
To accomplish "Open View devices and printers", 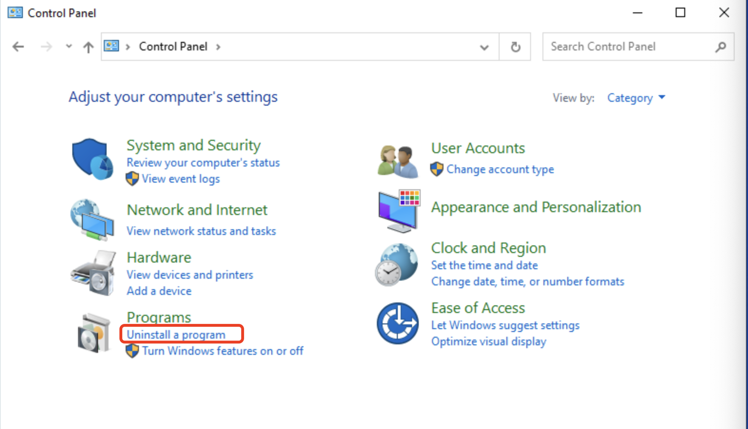I will (190, 275).
